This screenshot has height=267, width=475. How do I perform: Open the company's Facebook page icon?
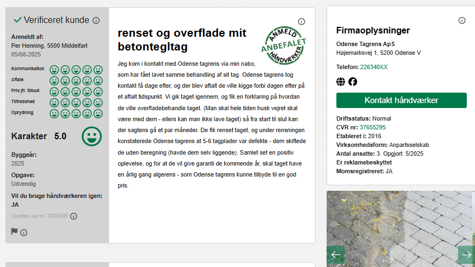(353, 82)
